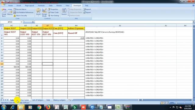The image size is (195, 110).
Task: Go to the first sheet with the navigation arrow
Action: [x=1, y=100]
